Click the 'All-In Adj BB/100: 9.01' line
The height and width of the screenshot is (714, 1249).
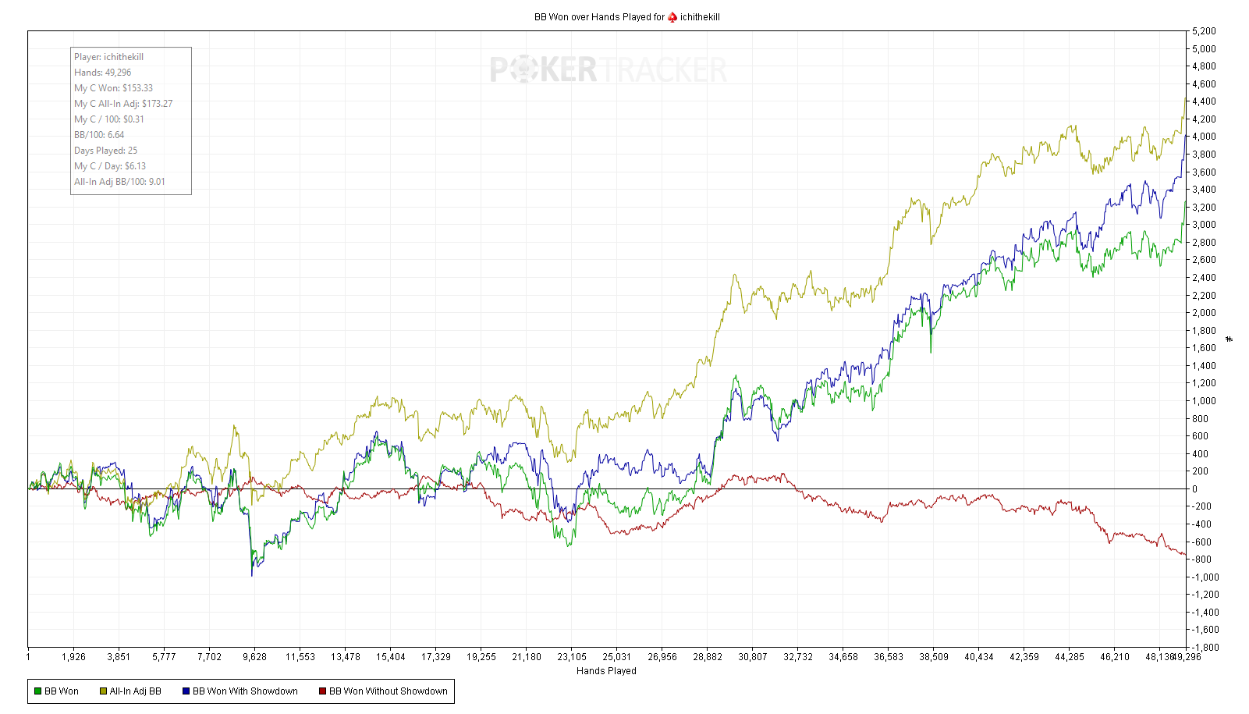(119, 182)
